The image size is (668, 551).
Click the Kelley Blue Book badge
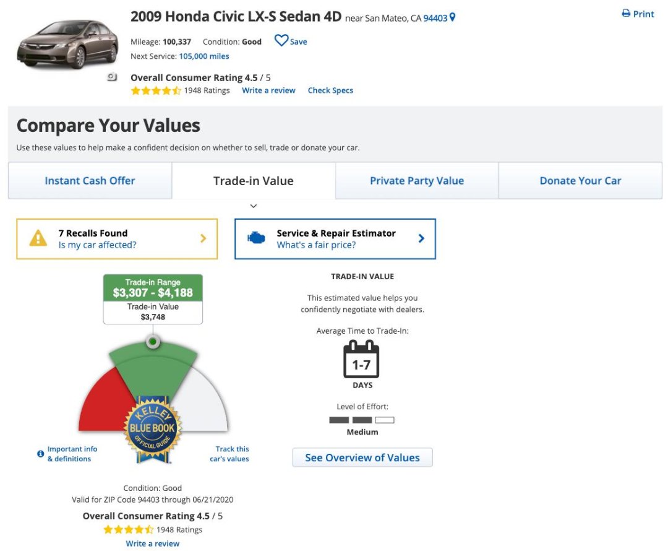click(153, 428)
